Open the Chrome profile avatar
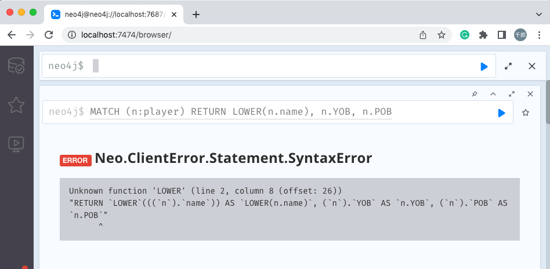This screenshot has width=550, height=269. pos(520,35)
